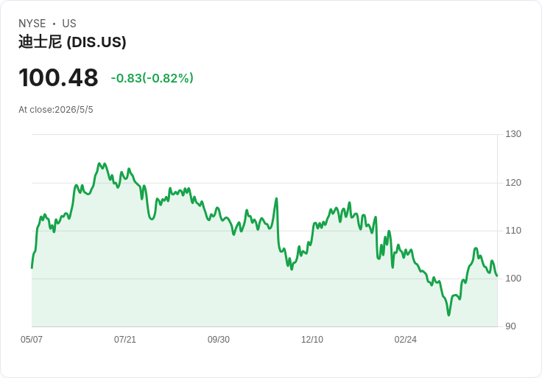Viewport: 542px width, 378px height.
Task: Click the chart's highest peak near 124
Action: click(x=99, y=164)
